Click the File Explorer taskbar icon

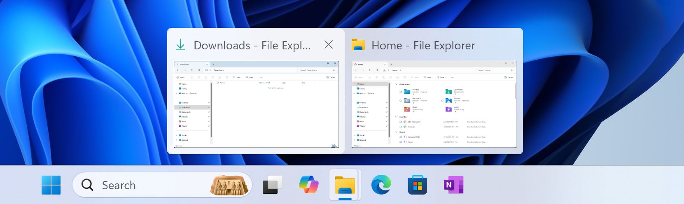pos(345,185)
